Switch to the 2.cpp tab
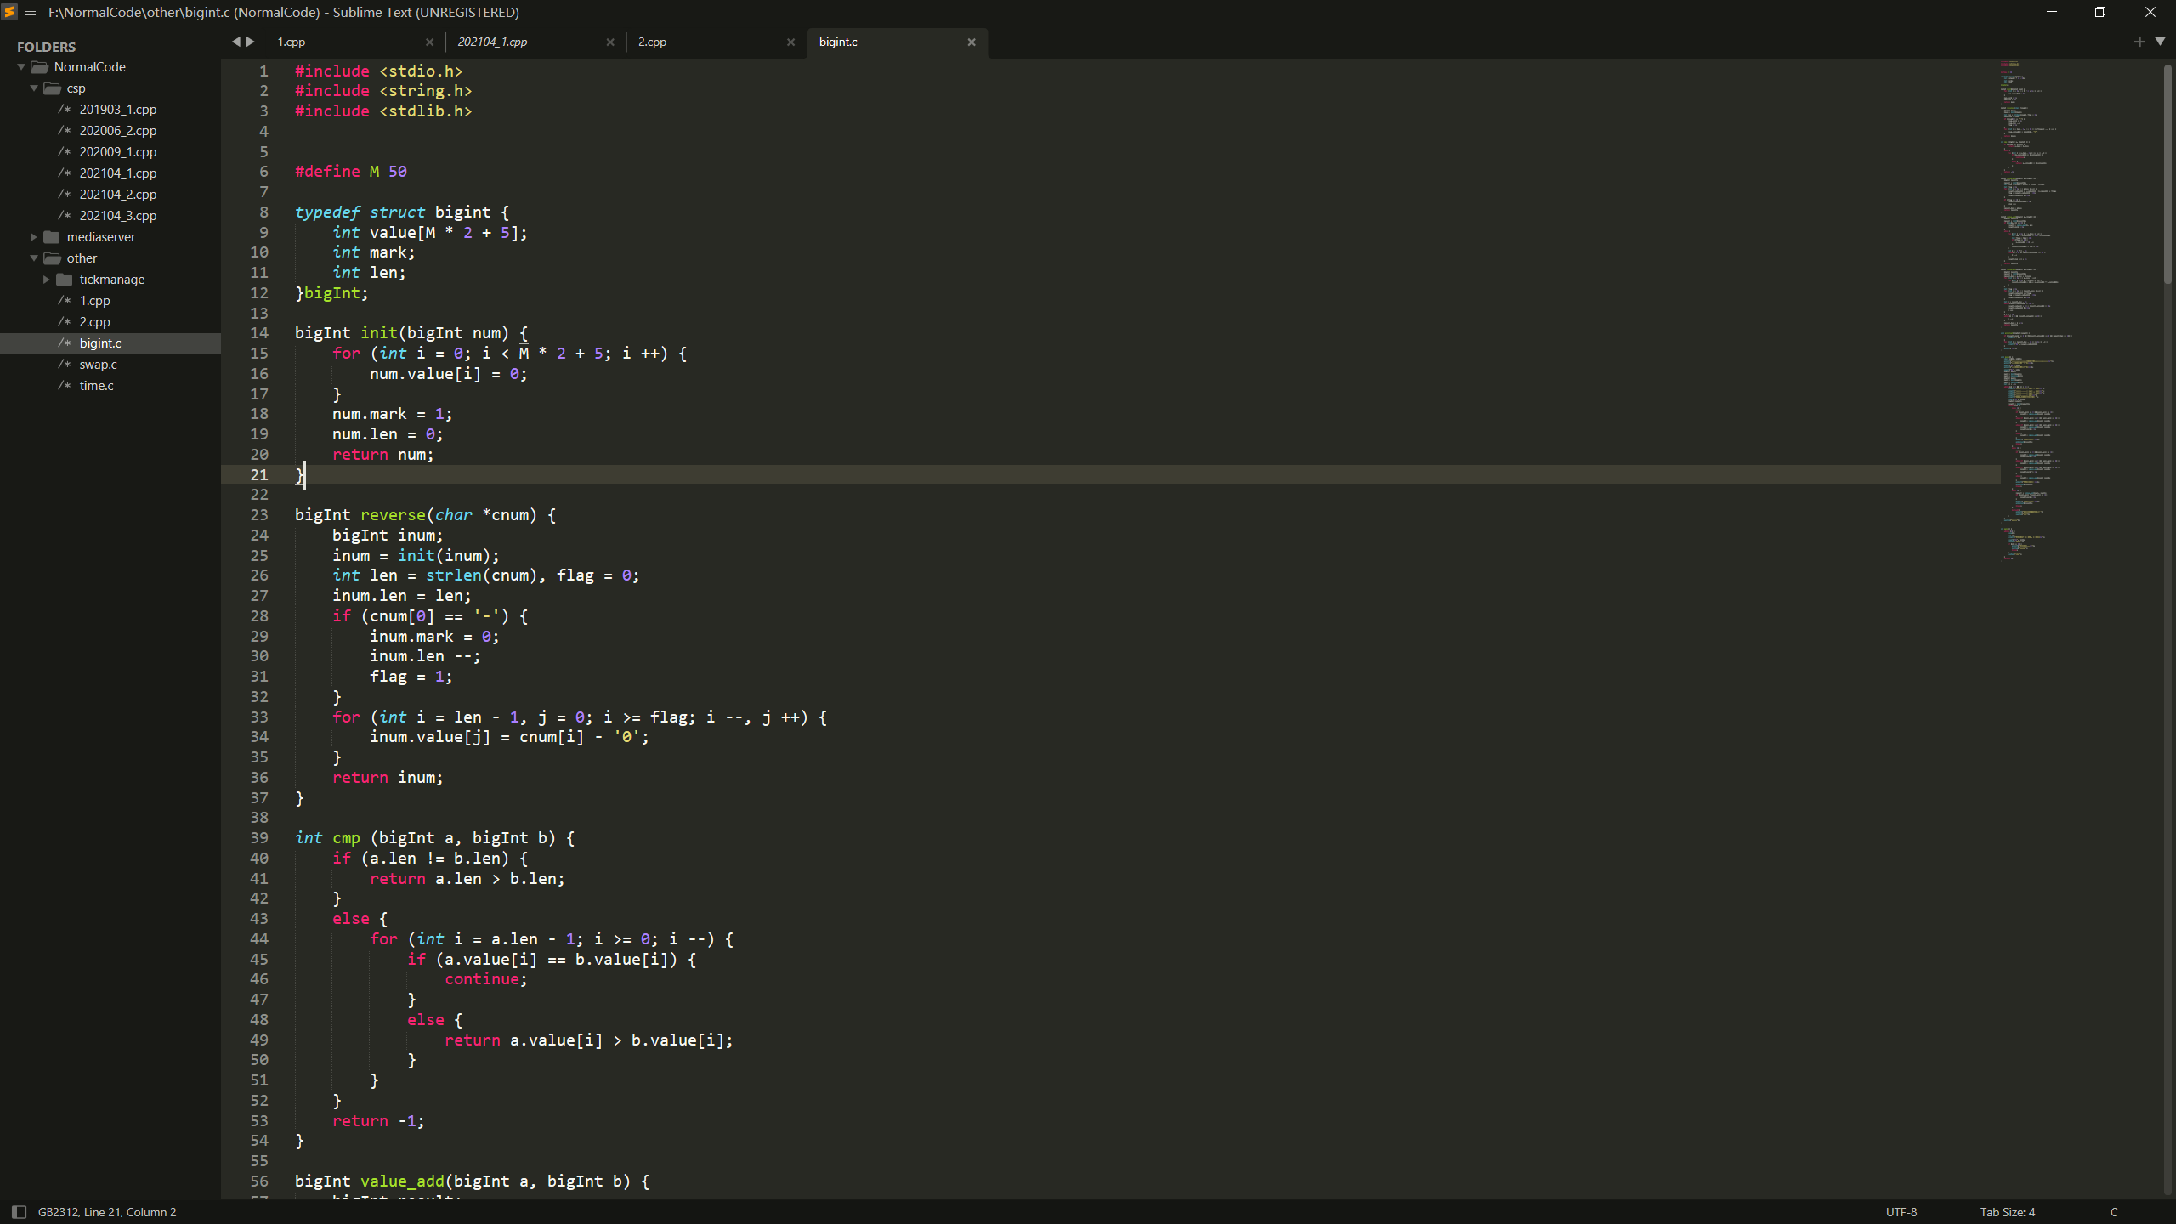2176x1224 pixels. (x=652, y=42)
